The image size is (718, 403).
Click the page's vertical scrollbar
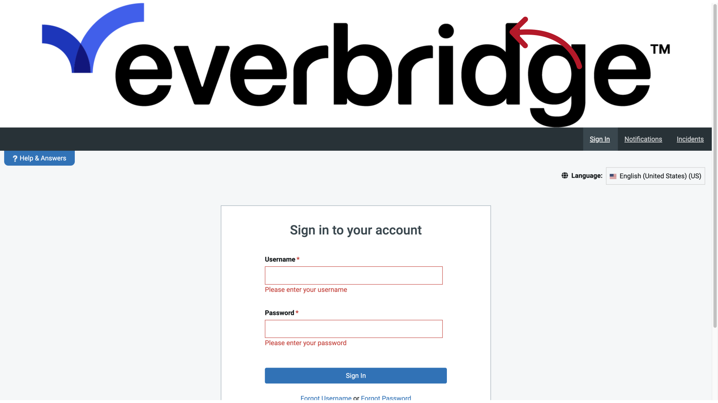[x=715, y=164]
